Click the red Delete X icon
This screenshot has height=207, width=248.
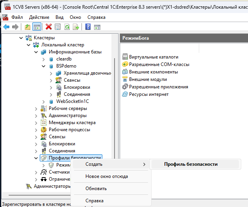click(48, 27)
